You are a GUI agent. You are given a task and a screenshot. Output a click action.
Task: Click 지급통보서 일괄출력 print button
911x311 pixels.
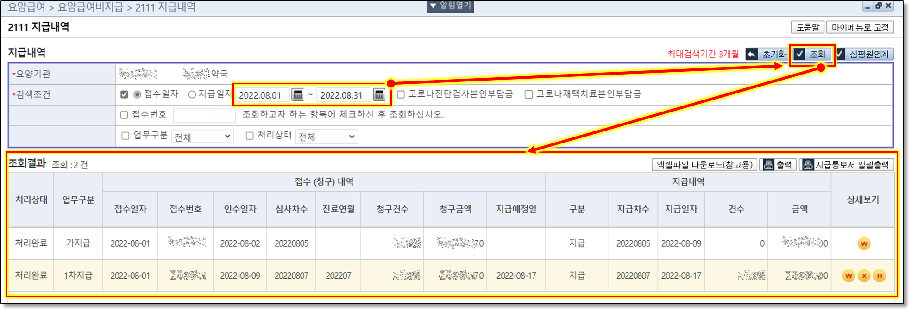(x=846, y=165)
